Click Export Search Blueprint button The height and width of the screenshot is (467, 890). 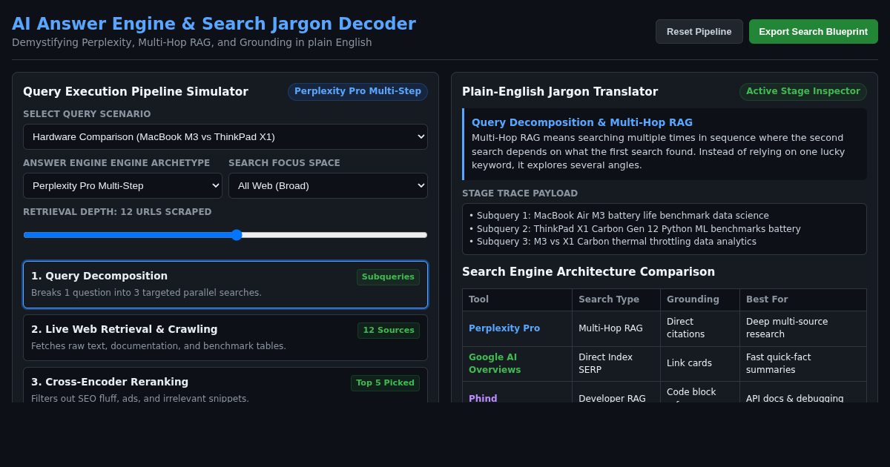[x=813, y=31]
